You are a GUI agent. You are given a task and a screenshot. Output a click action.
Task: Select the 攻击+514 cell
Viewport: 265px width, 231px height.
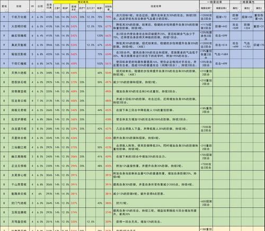tap(221, 45)
